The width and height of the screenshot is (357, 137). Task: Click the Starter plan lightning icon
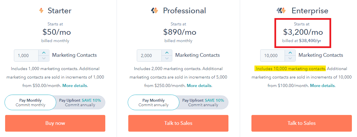tap(41, 11)
